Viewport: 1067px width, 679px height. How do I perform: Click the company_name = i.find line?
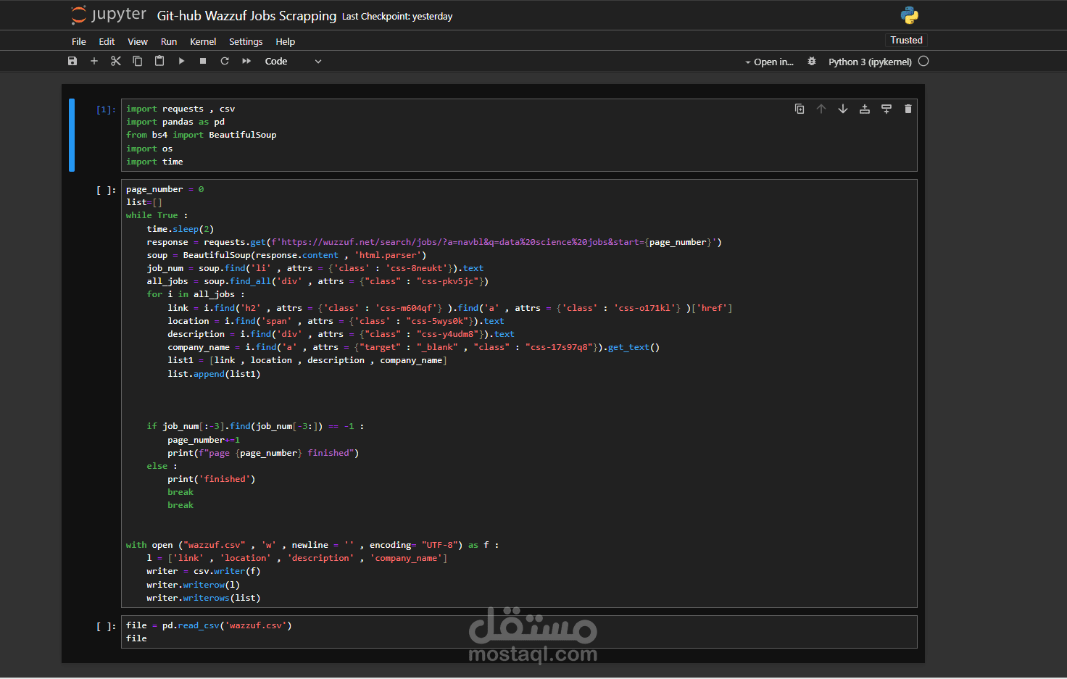(x=414, y=347)
